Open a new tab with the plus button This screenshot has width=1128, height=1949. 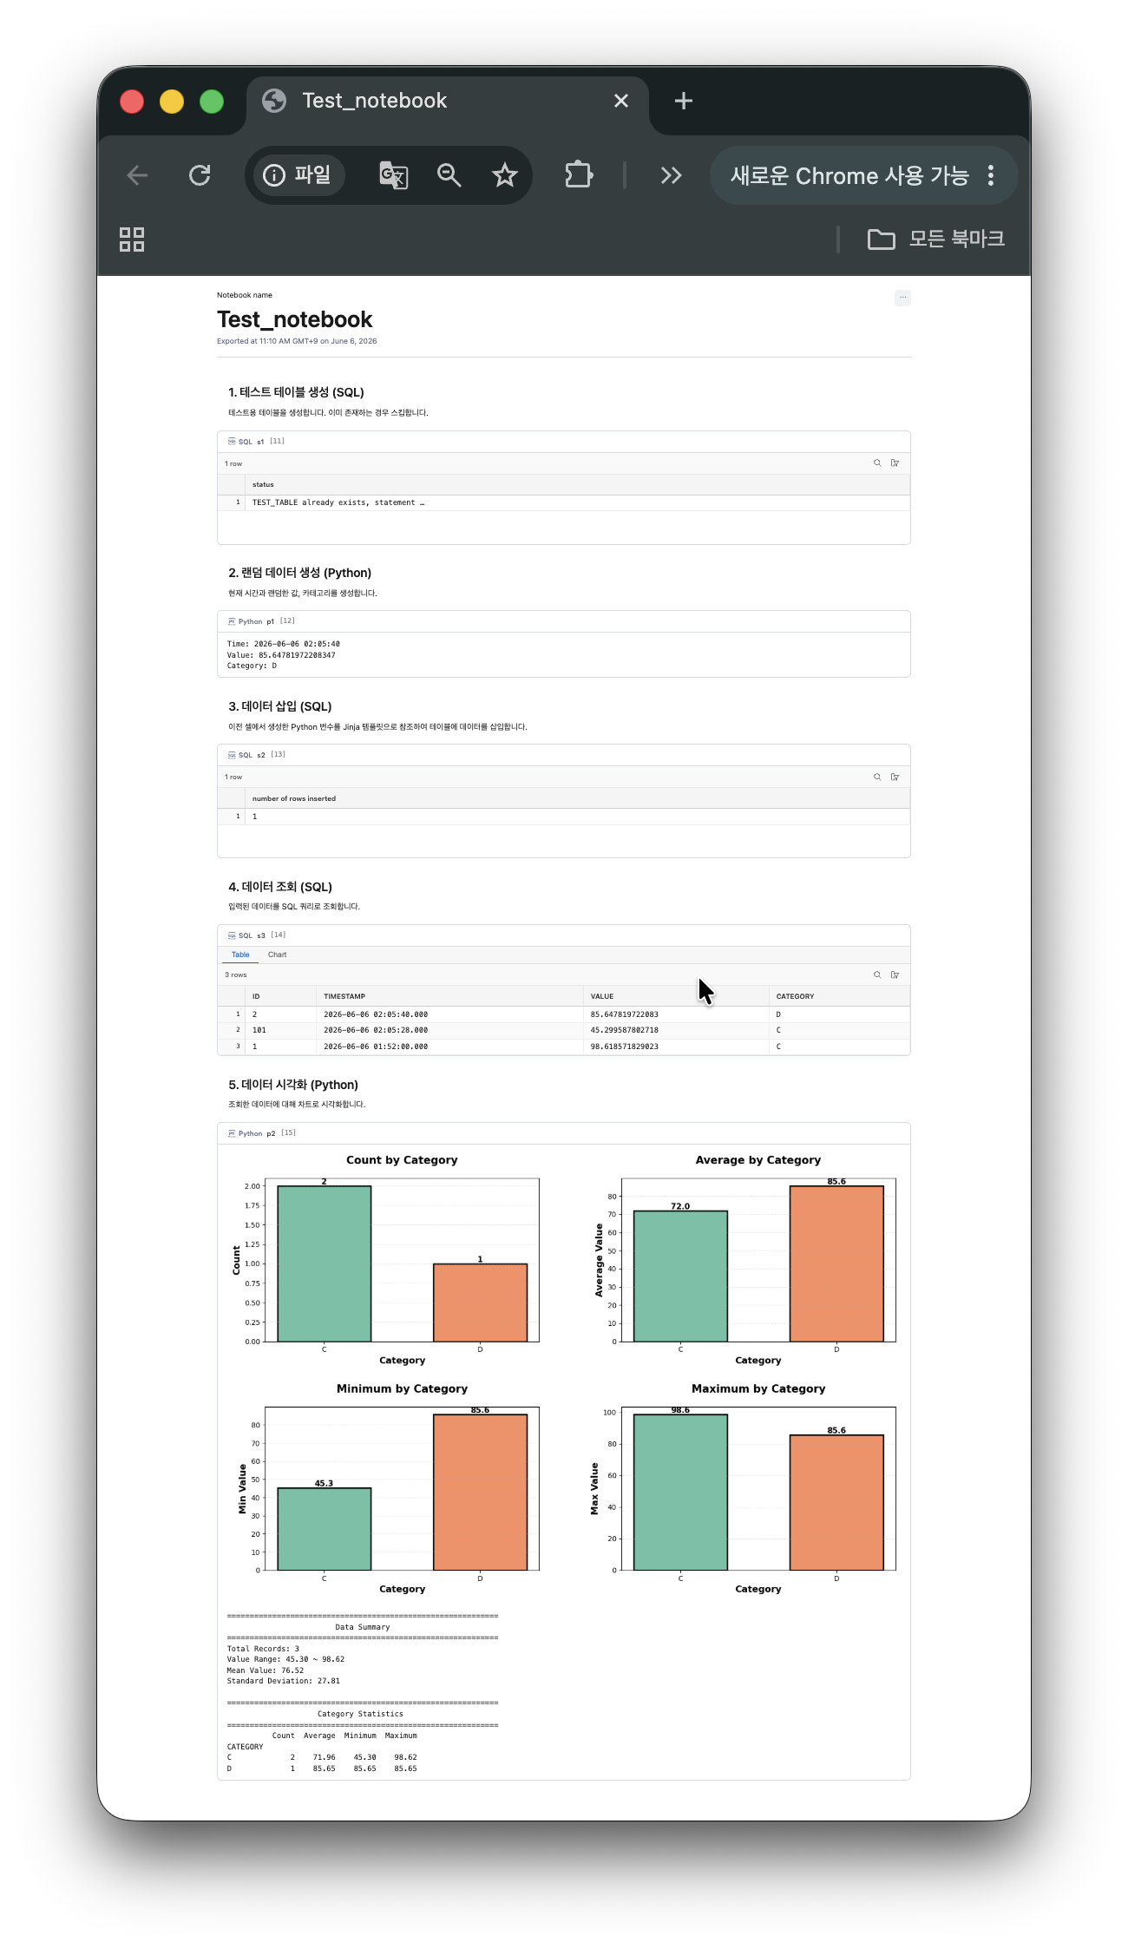tap(684, 101)
